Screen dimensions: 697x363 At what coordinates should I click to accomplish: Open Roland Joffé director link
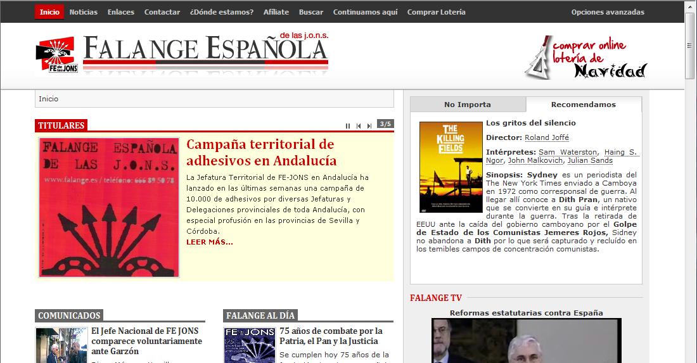(547, 137)
